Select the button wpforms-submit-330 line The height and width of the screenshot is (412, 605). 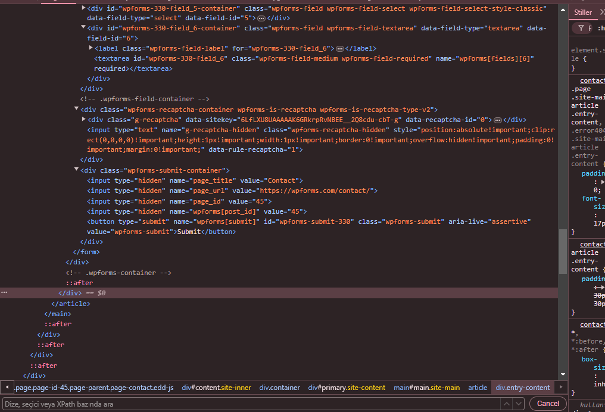308,226
